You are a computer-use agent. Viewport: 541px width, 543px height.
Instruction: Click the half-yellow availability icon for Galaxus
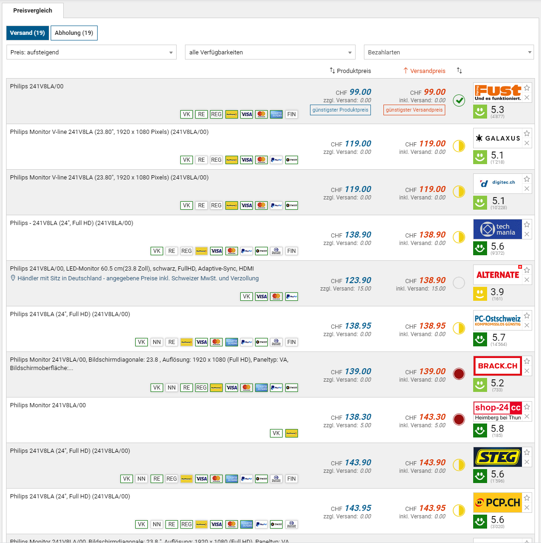[x=459, y=146]
